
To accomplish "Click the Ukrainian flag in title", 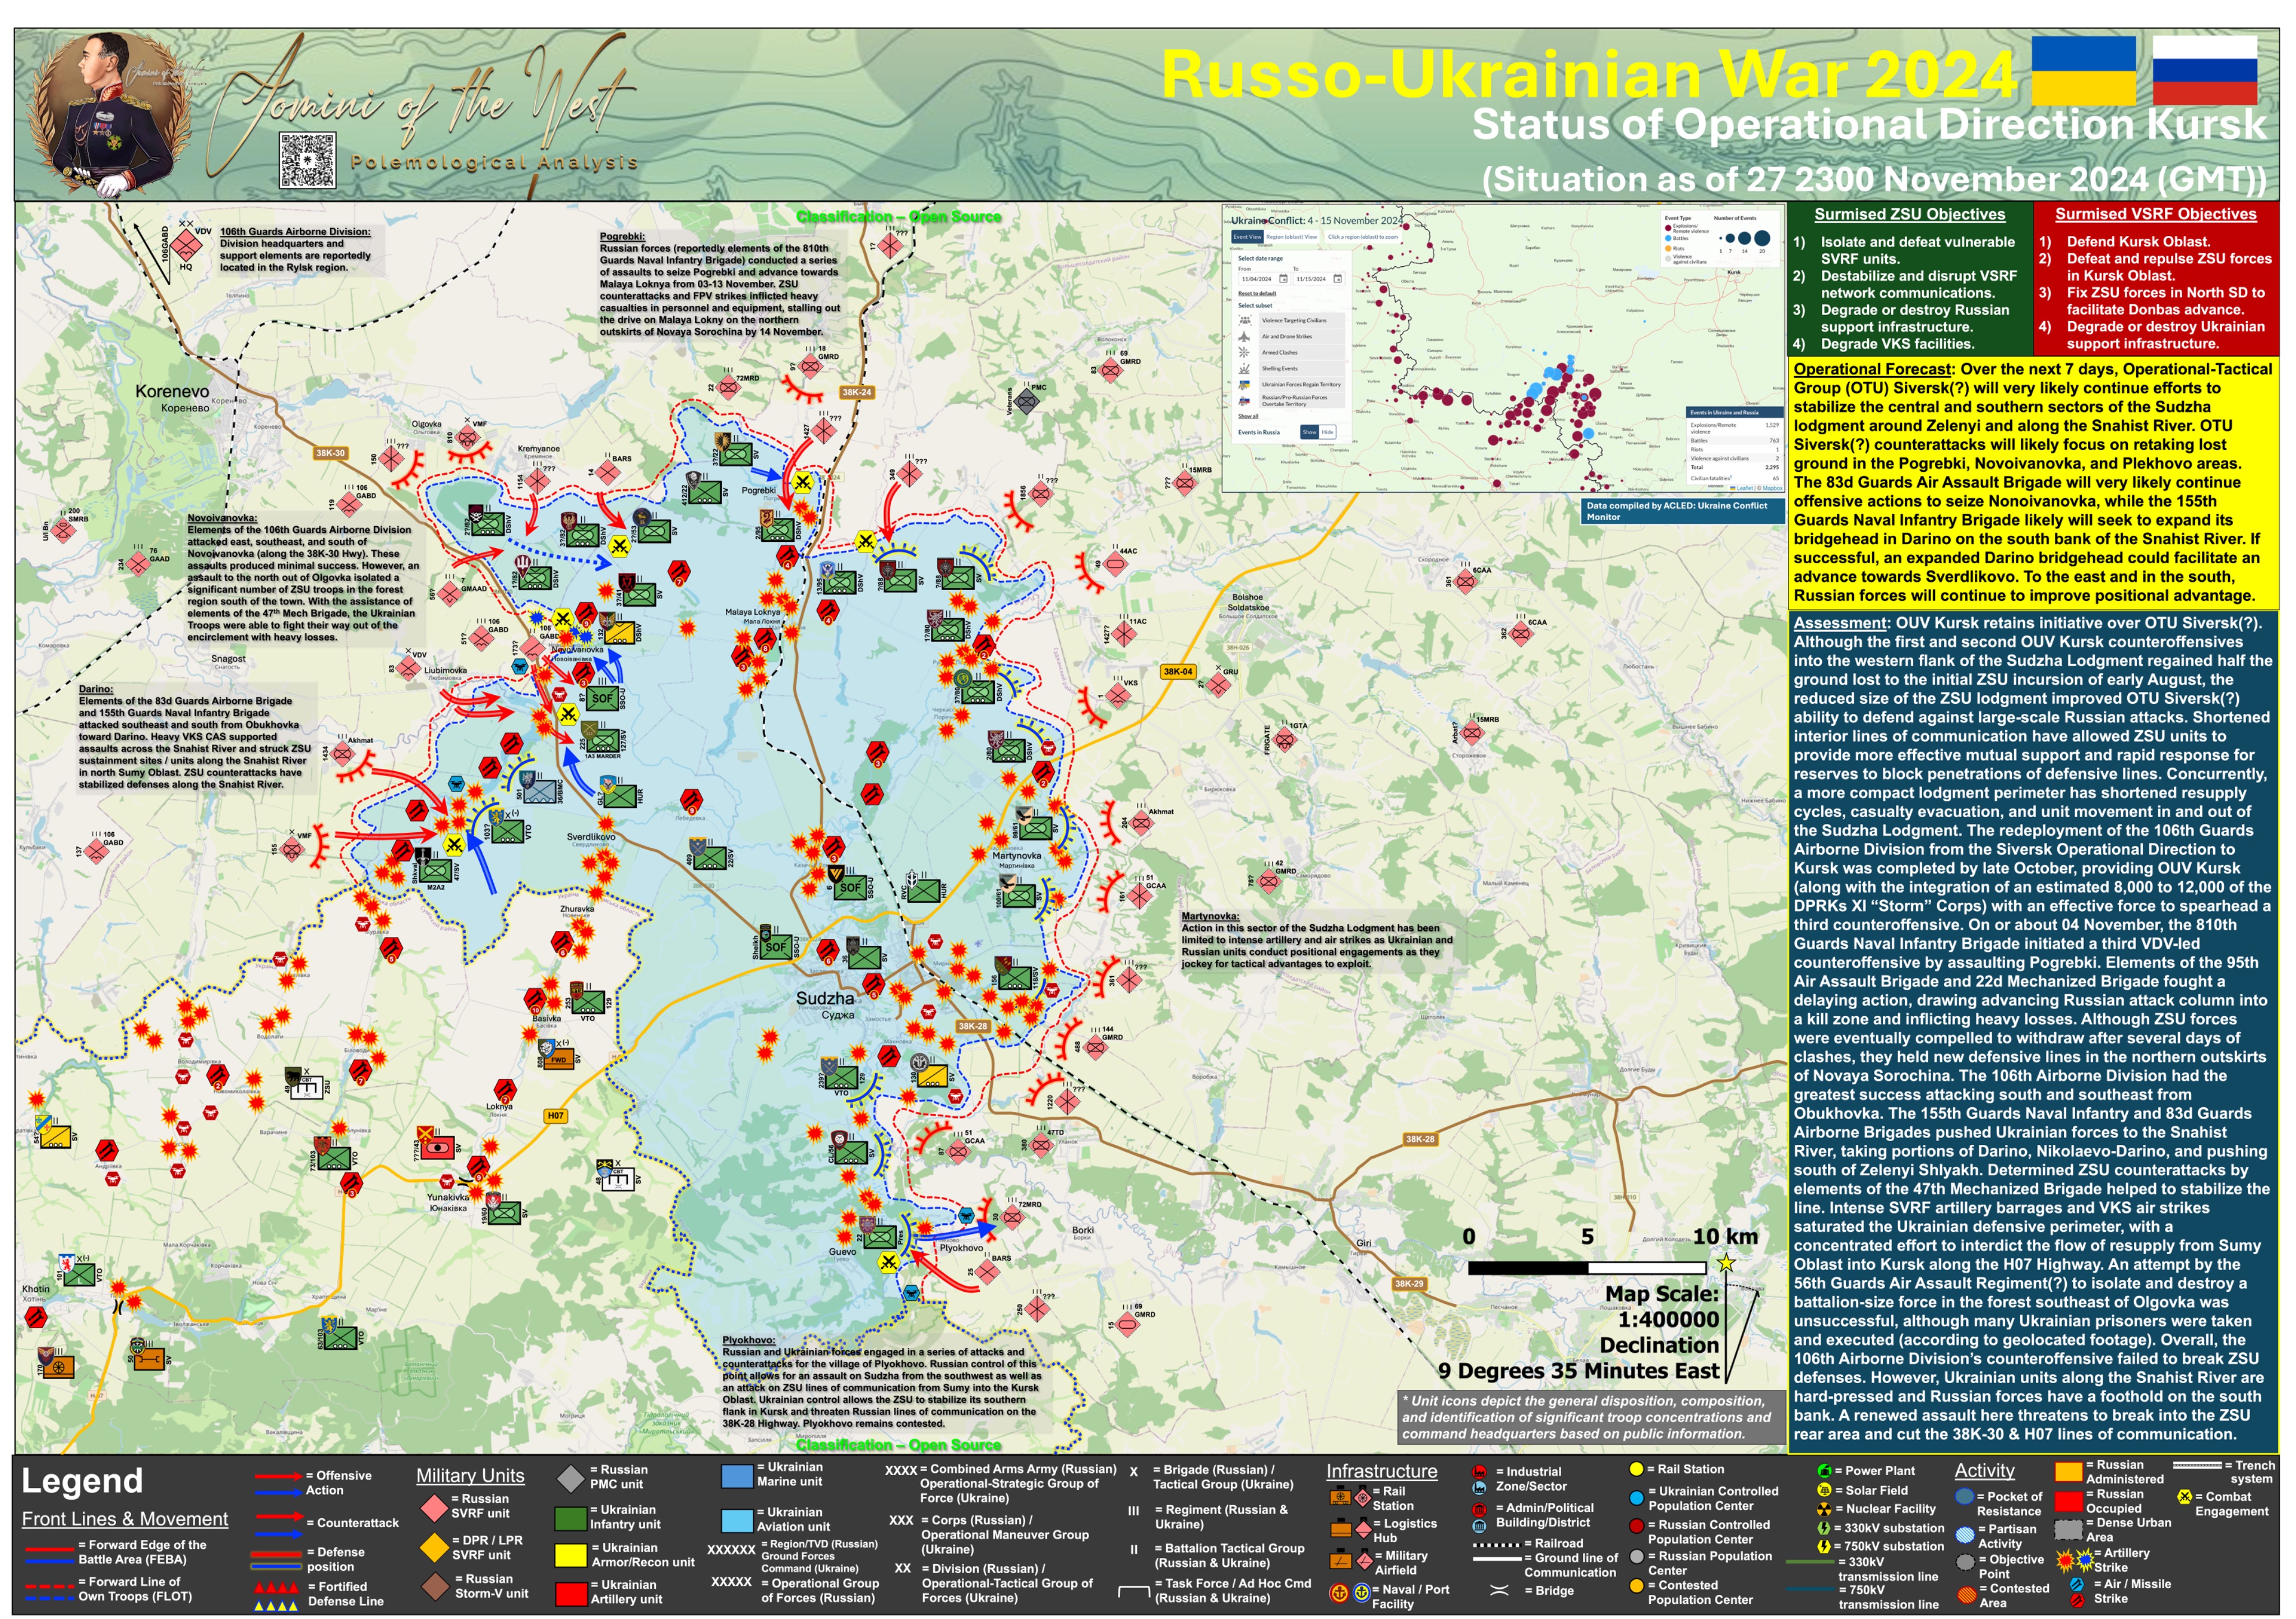I will coord(2083,70).
